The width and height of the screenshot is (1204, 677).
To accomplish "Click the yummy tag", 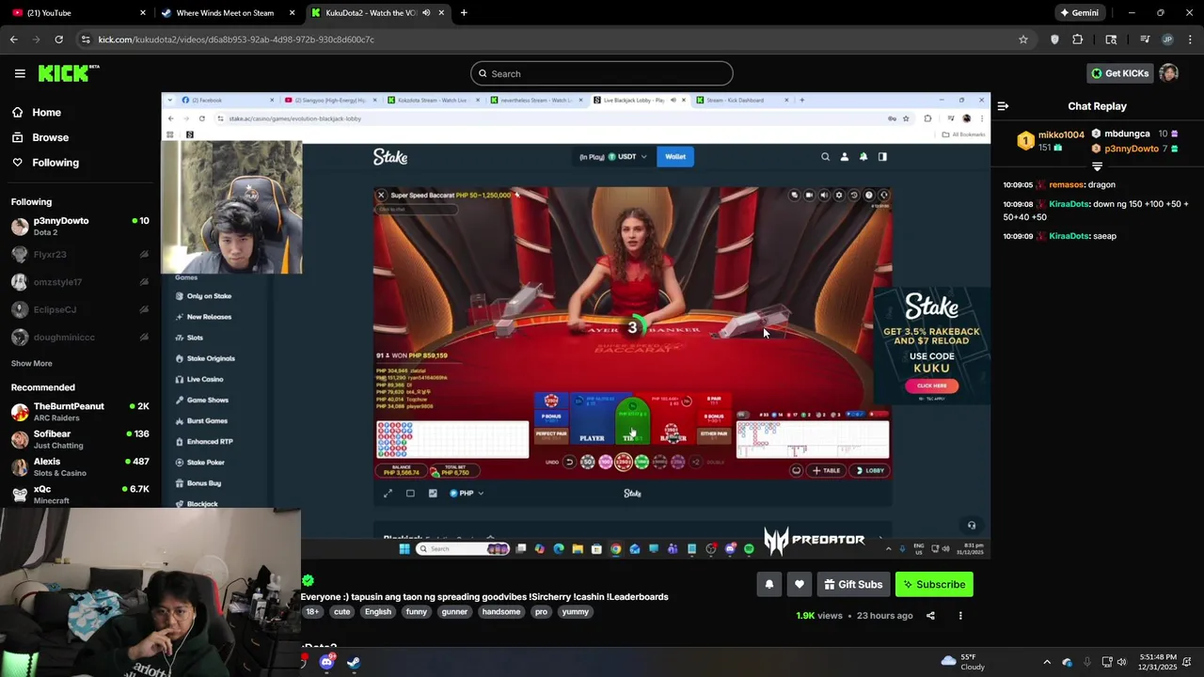I will click(575, 612).
